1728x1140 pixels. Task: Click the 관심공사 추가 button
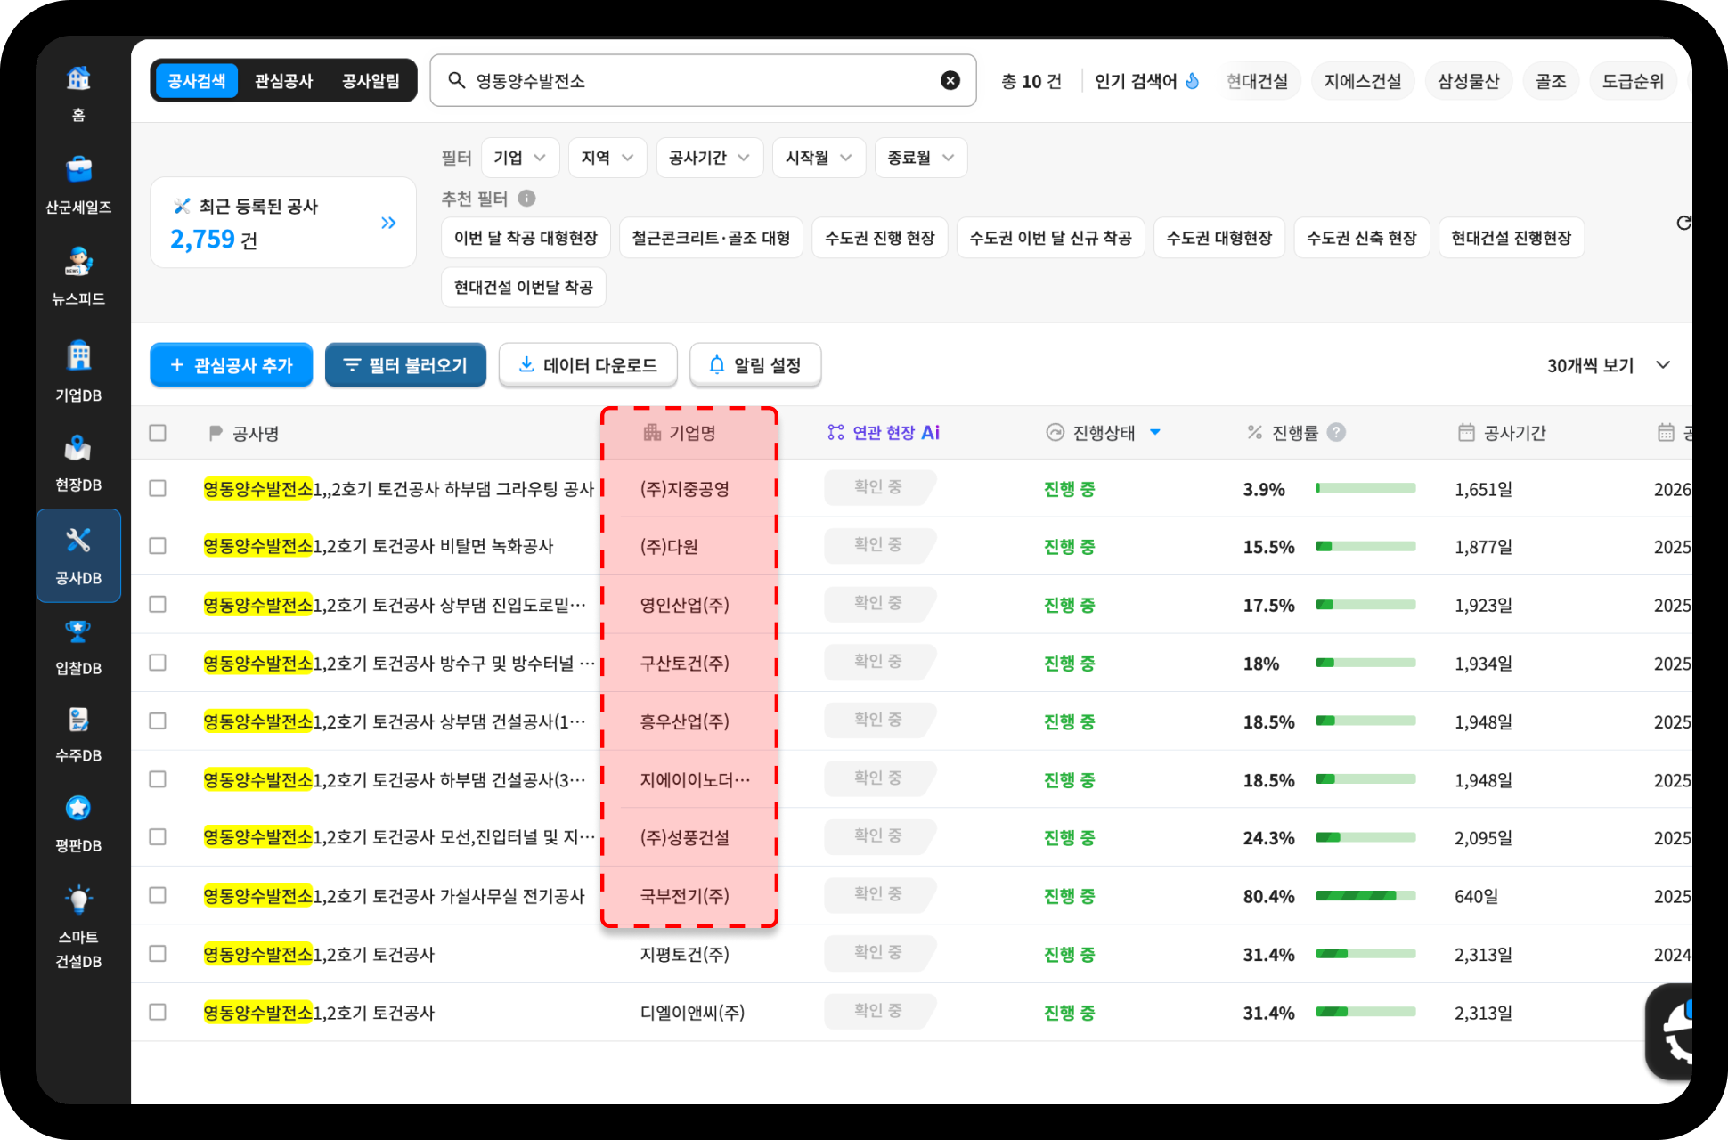[x=232, y=365]
